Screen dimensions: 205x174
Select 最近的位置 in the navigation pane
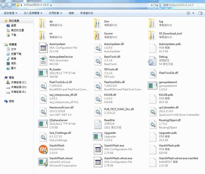(x=17, y=30)
